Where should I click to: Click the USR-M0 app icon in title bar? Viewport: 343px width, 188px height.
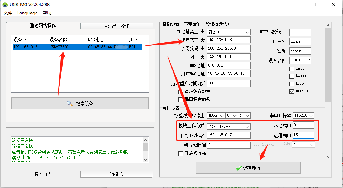tap(5, 5)
